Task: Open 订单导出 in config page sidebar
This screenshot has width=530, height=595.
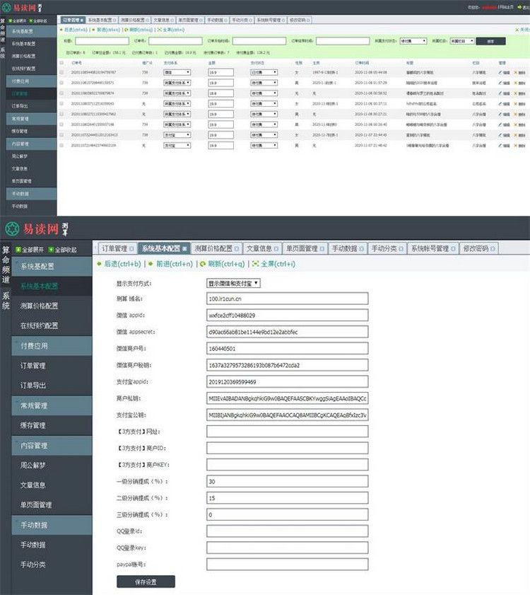Action: [52, 386]
